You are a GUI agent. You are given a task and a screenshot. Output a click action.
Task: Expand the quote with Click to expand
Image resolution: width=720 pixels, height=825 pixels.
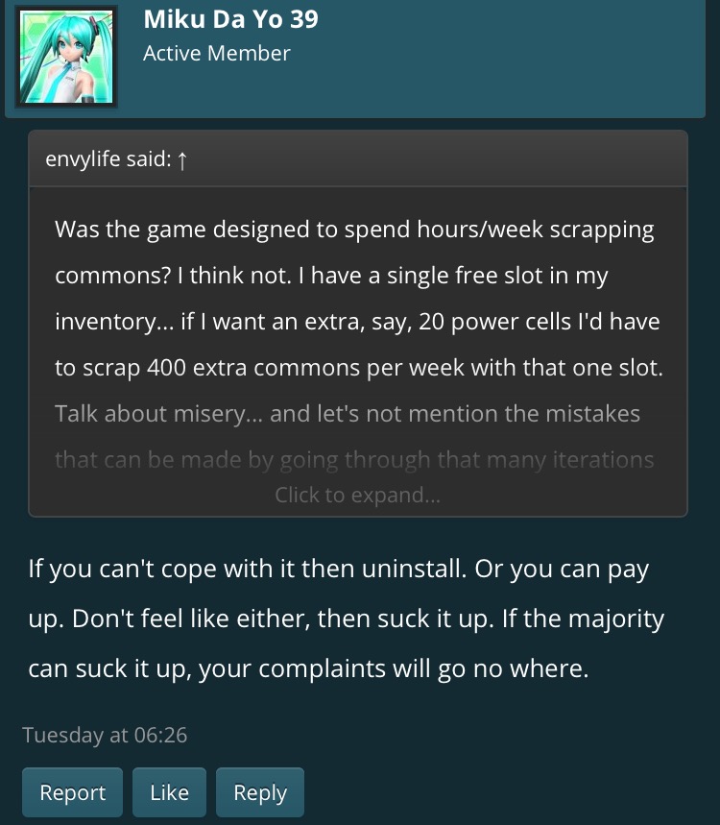pos(357,496)
